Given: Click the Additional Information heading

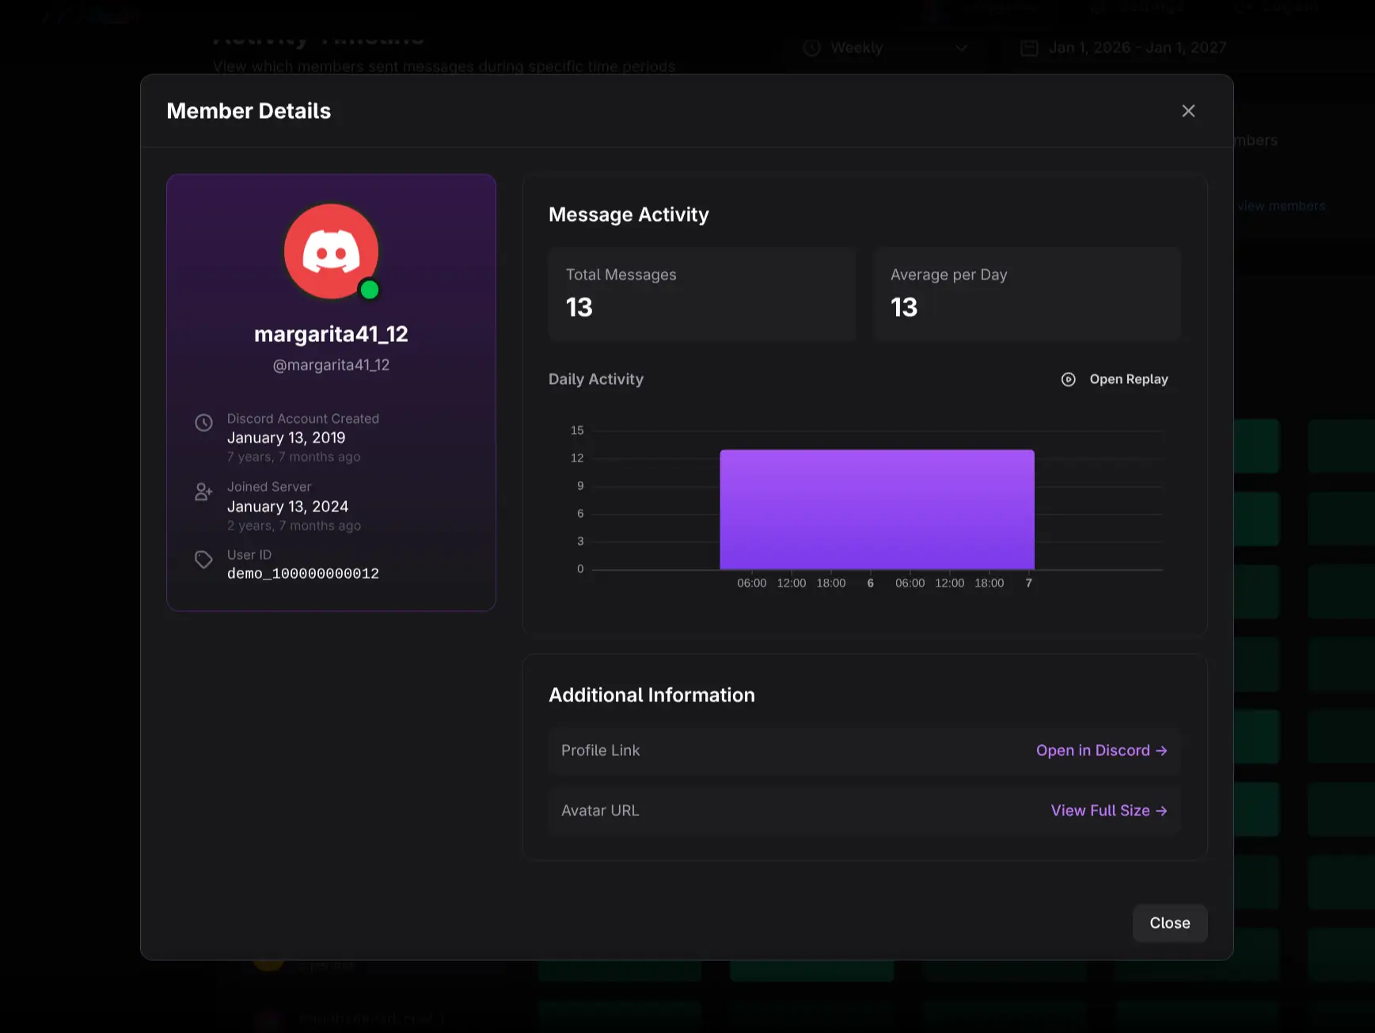Looking at the screenshot, I should pyautogui.click(x=651, y=695).
